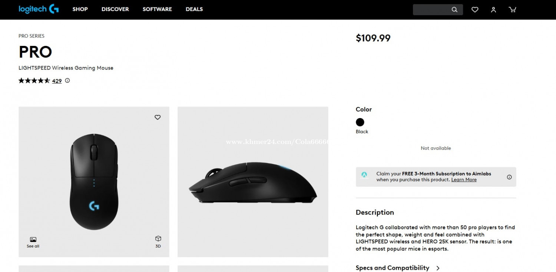Add mouse to favorites via image heart

coord(158,117)
